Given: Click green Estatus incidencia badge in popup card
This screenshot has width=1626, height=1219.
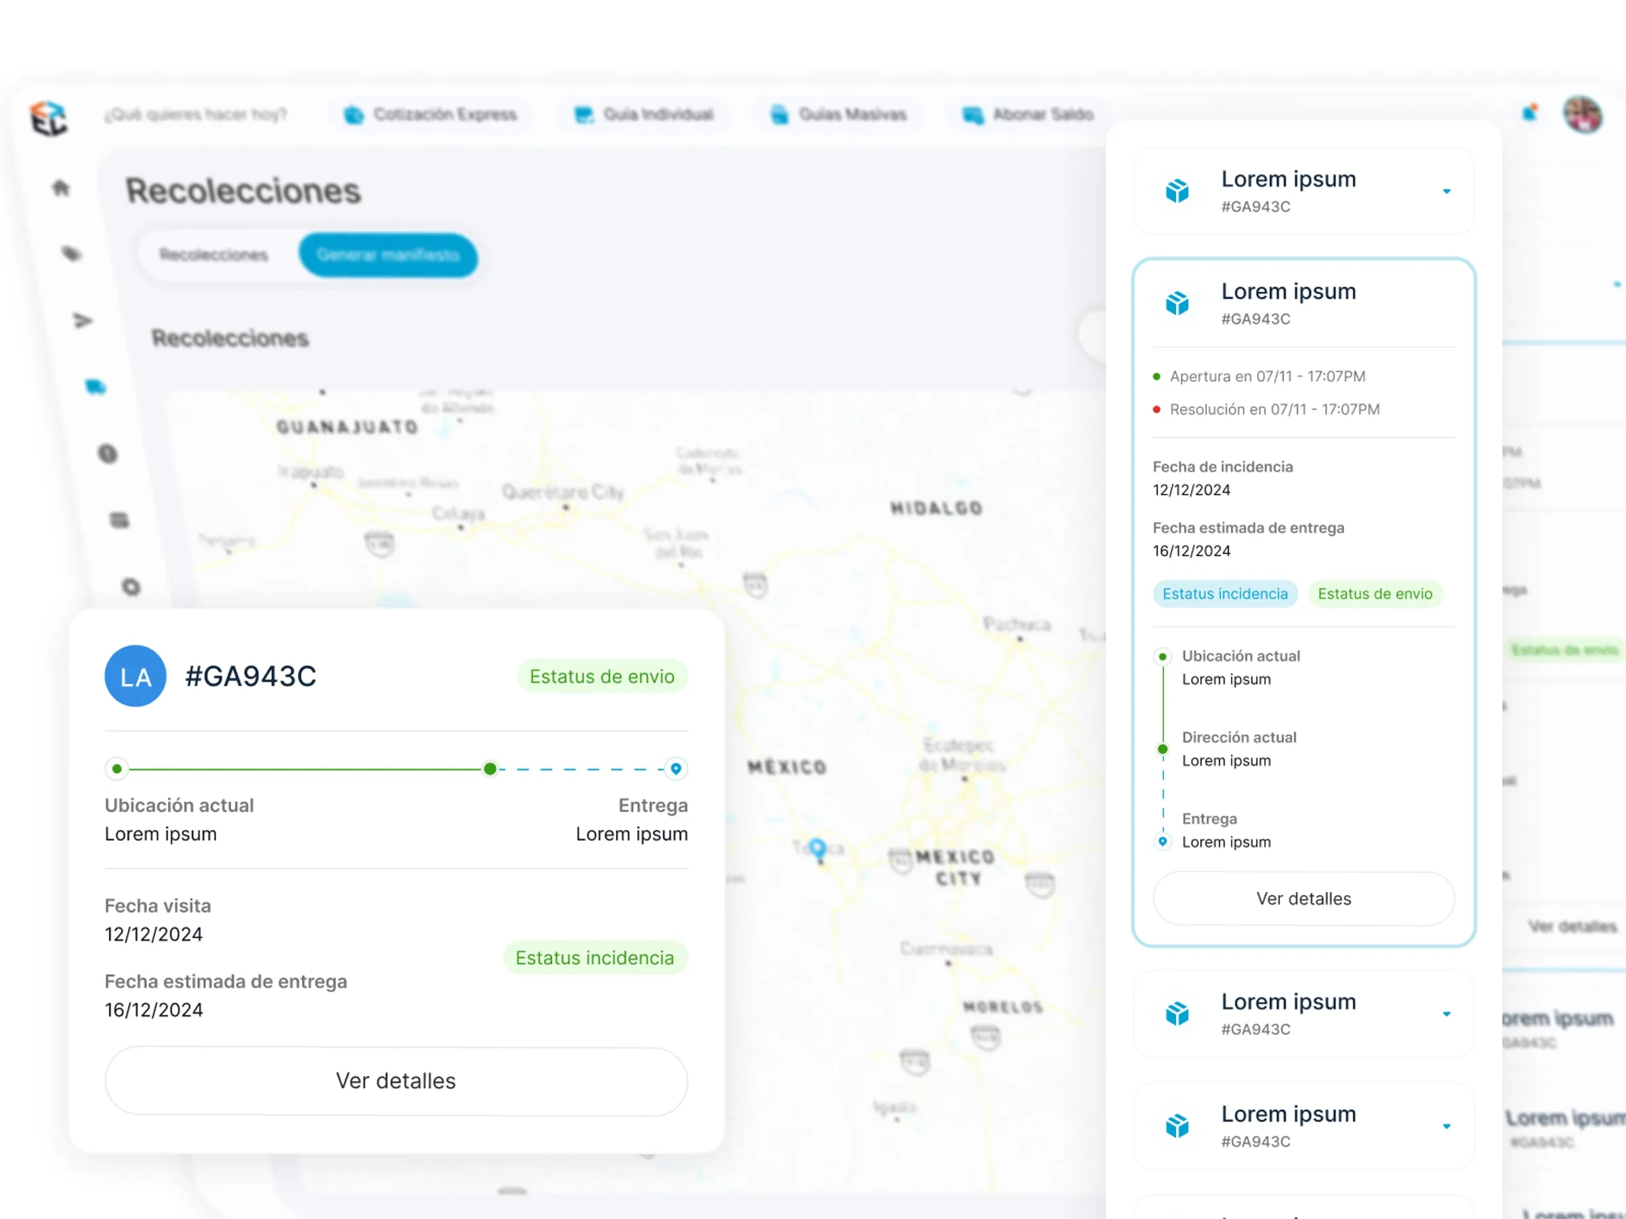Looking at the screenshot, I should (x=595, y=958).
